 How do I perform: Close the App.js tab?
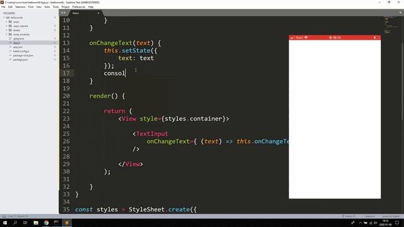pos(98,13)
